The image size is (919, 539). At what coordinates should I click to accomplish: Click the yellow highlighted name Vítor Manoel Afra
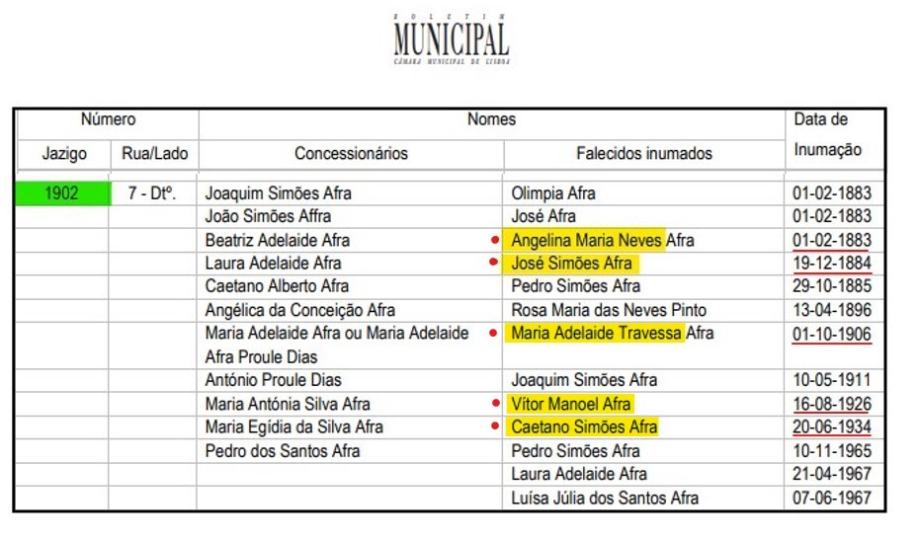click(571, 404)
